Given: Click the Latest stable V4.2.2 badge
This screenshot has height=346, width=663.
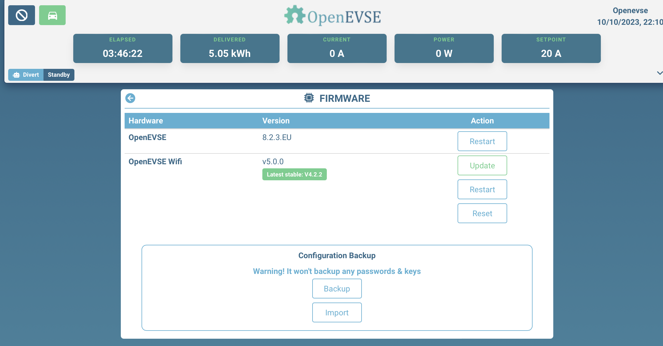Looking at the screenshot, I should [x=294, y=174].
